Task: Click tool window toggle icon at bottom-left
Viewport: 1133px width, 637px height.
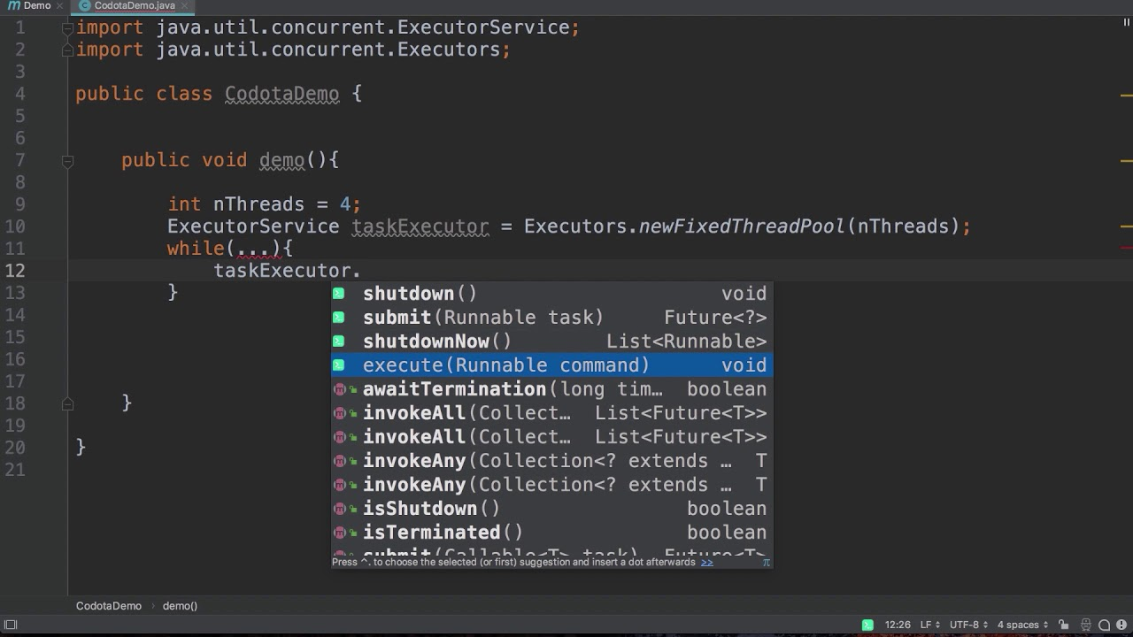Action: click(11, 625)
